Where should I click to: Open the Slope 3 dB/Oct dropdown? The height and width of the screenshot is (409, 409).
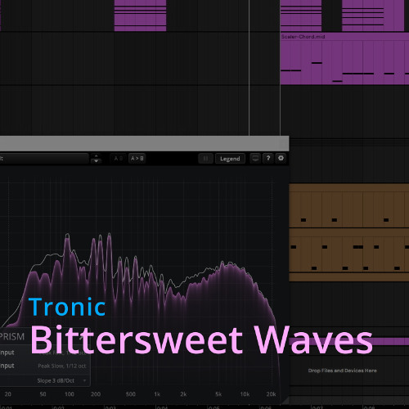pos(61,380)
